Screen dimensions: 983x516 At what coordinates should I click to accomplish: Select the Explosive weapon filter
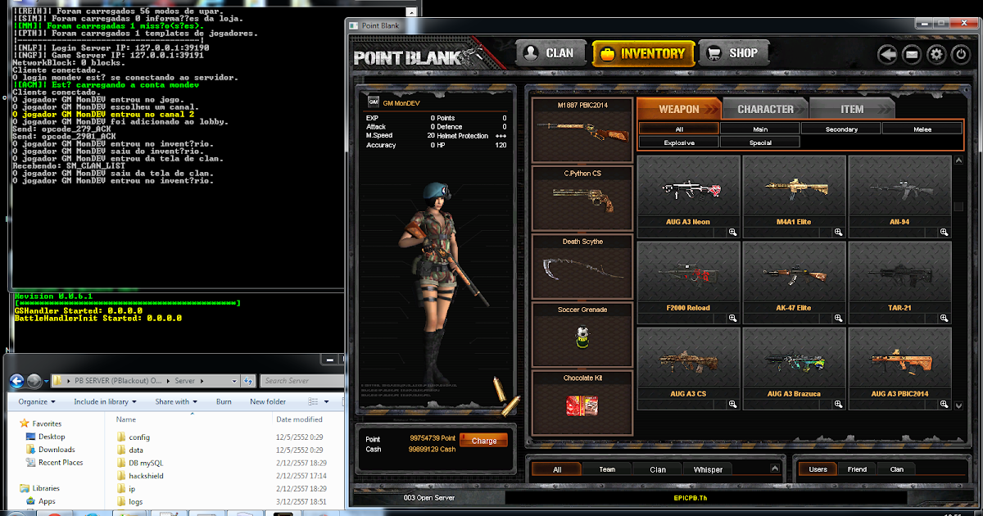point(679,143)
